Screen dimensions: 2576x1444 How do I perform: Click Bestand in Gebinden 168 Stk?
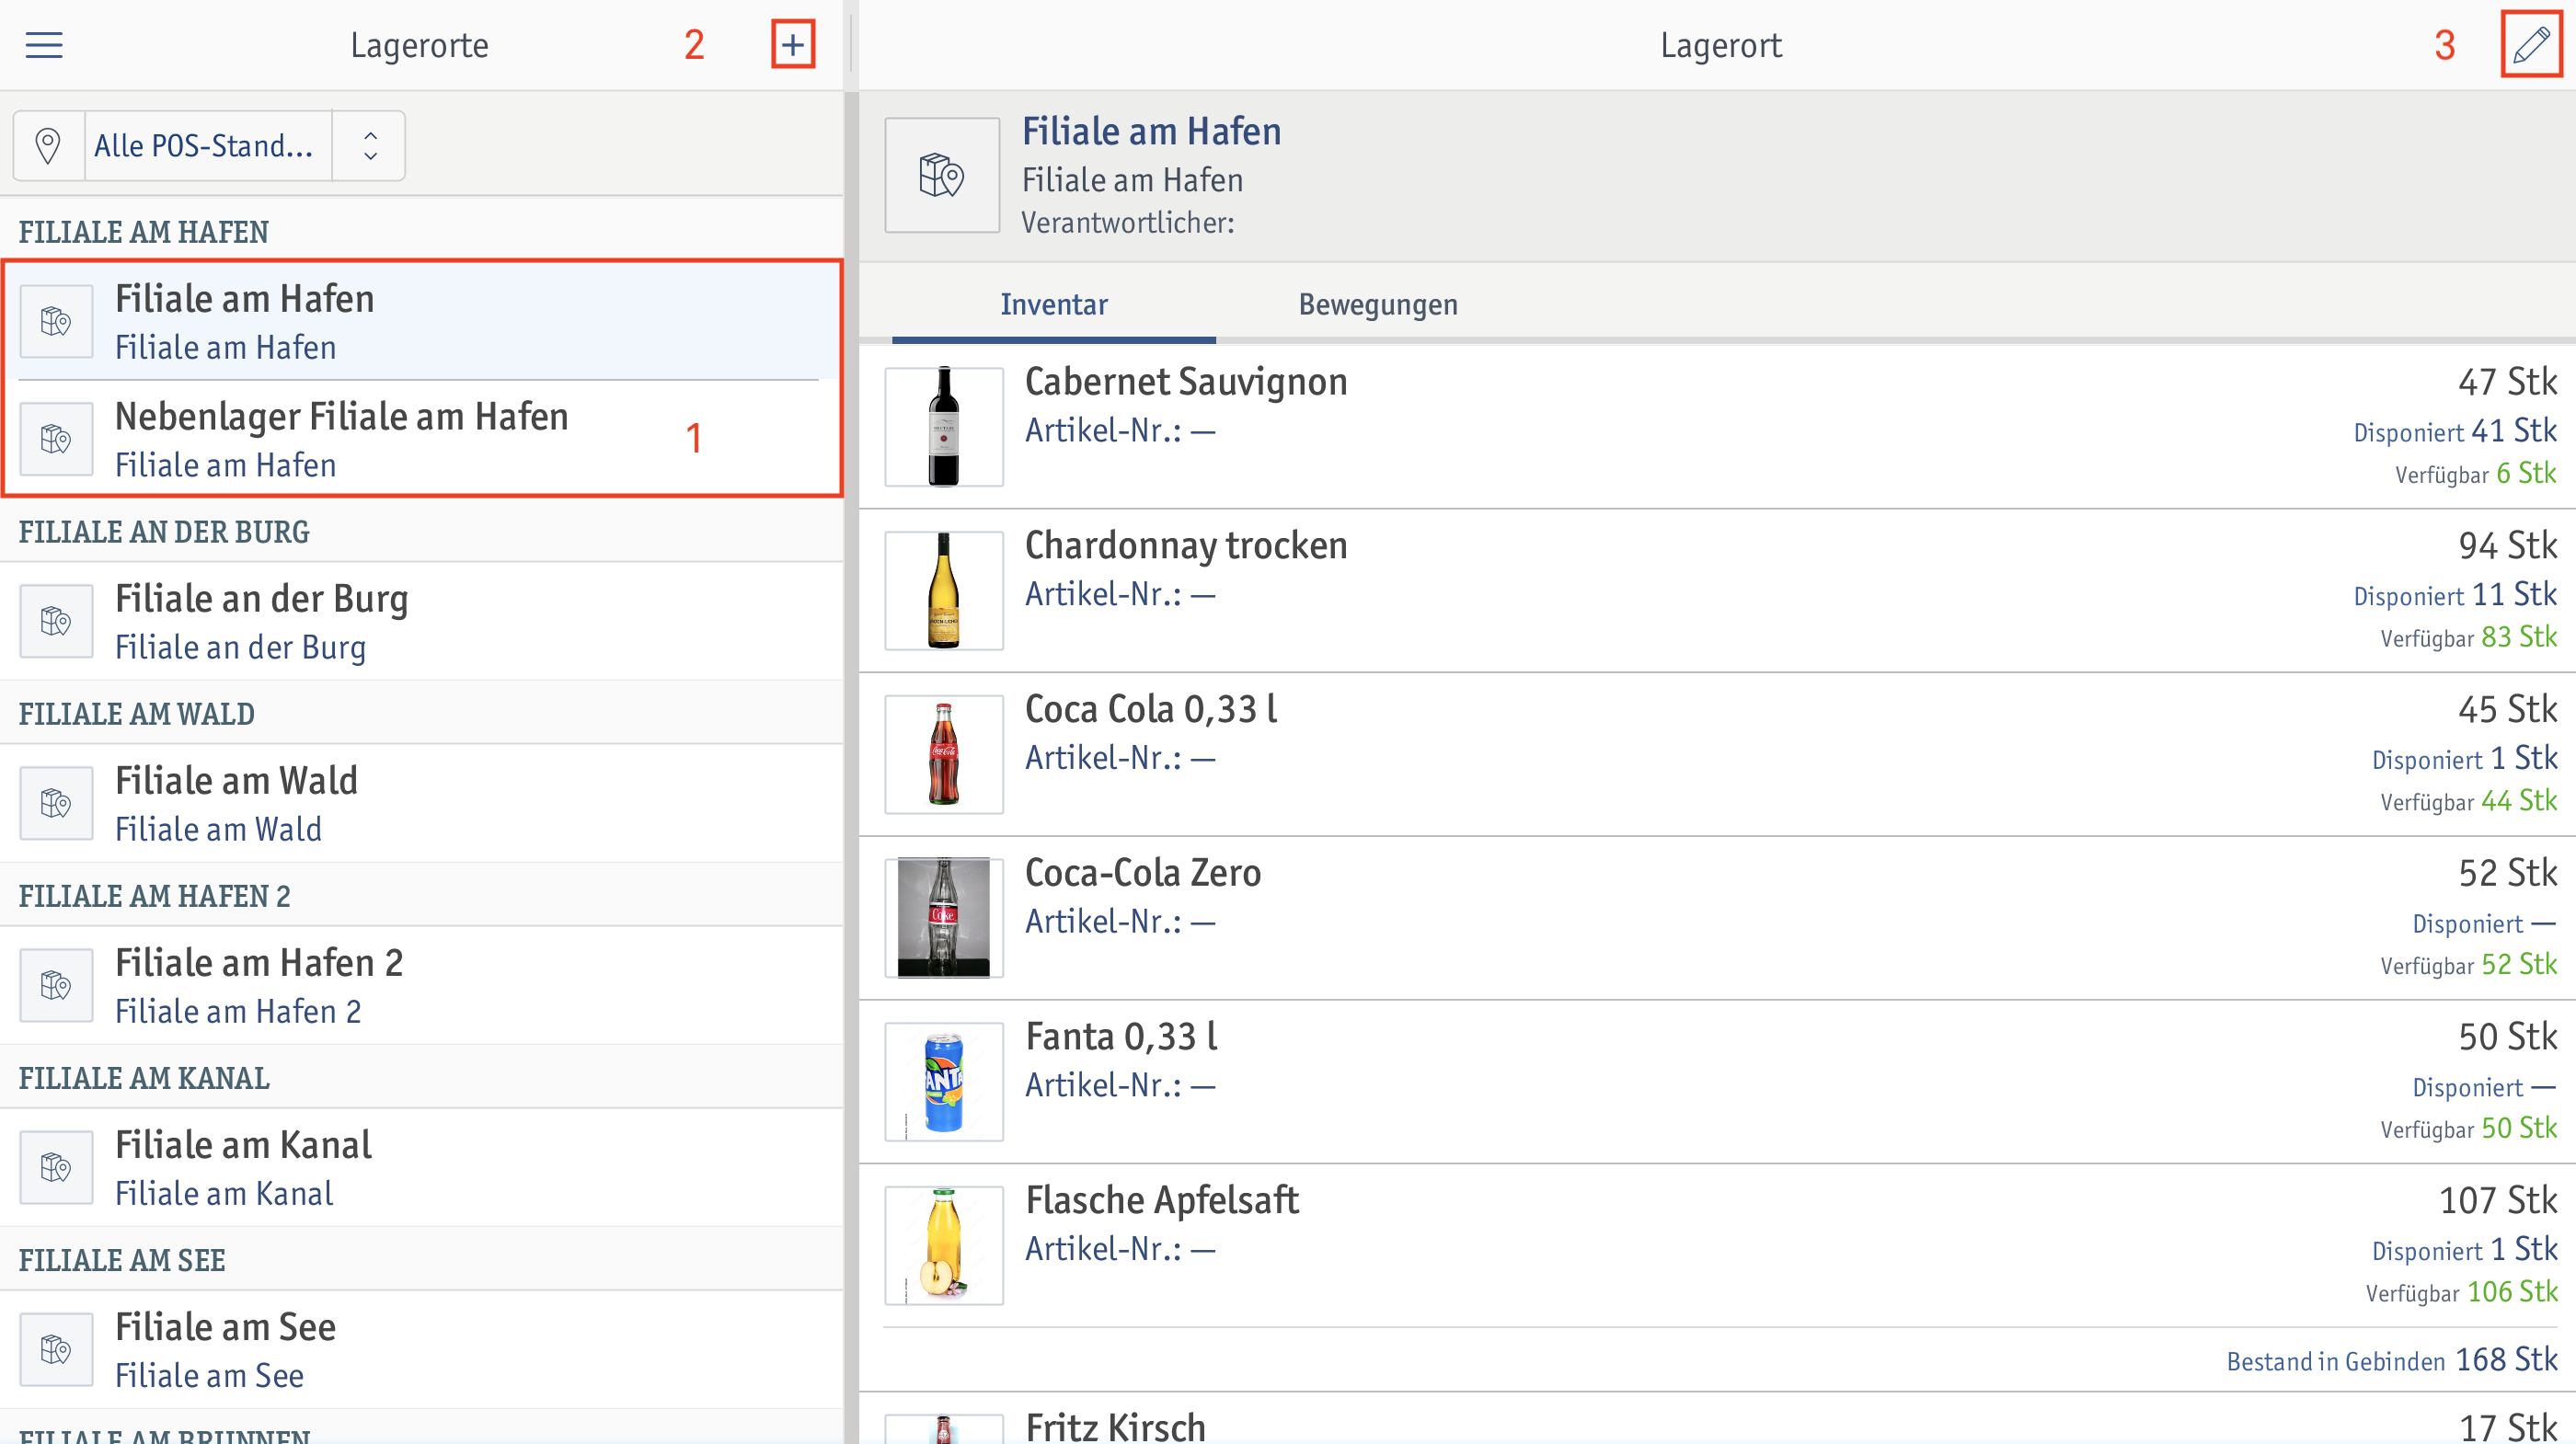coord(2392,1360)
